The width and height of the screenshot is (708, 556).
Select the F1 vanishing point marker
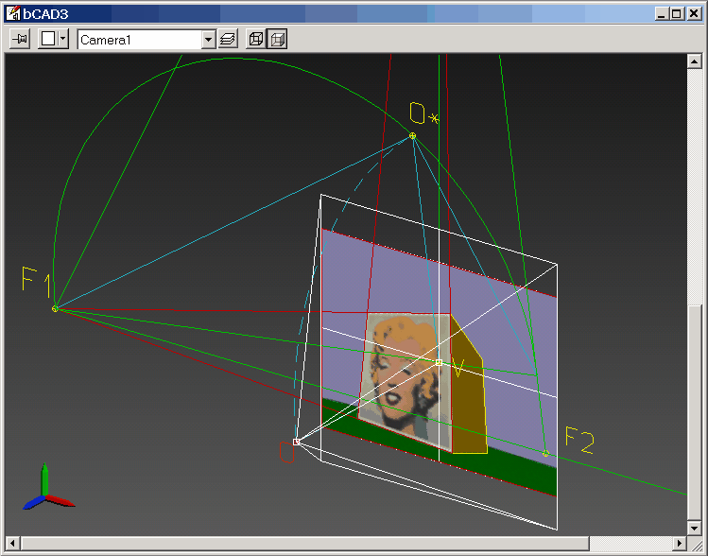tap(55, 309)
